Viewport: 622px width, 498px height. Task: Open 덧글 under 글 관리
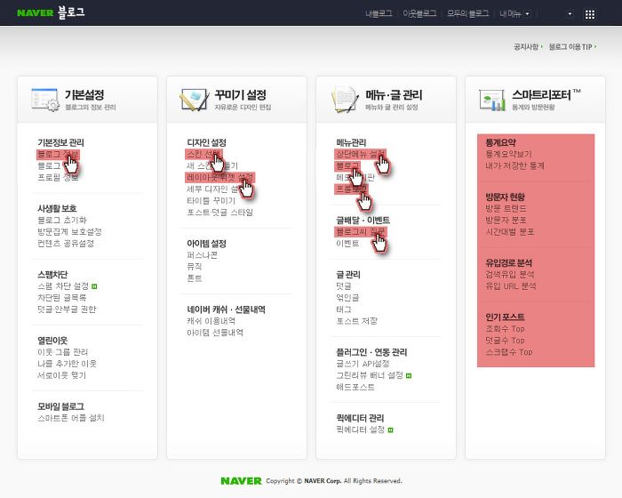344,286
